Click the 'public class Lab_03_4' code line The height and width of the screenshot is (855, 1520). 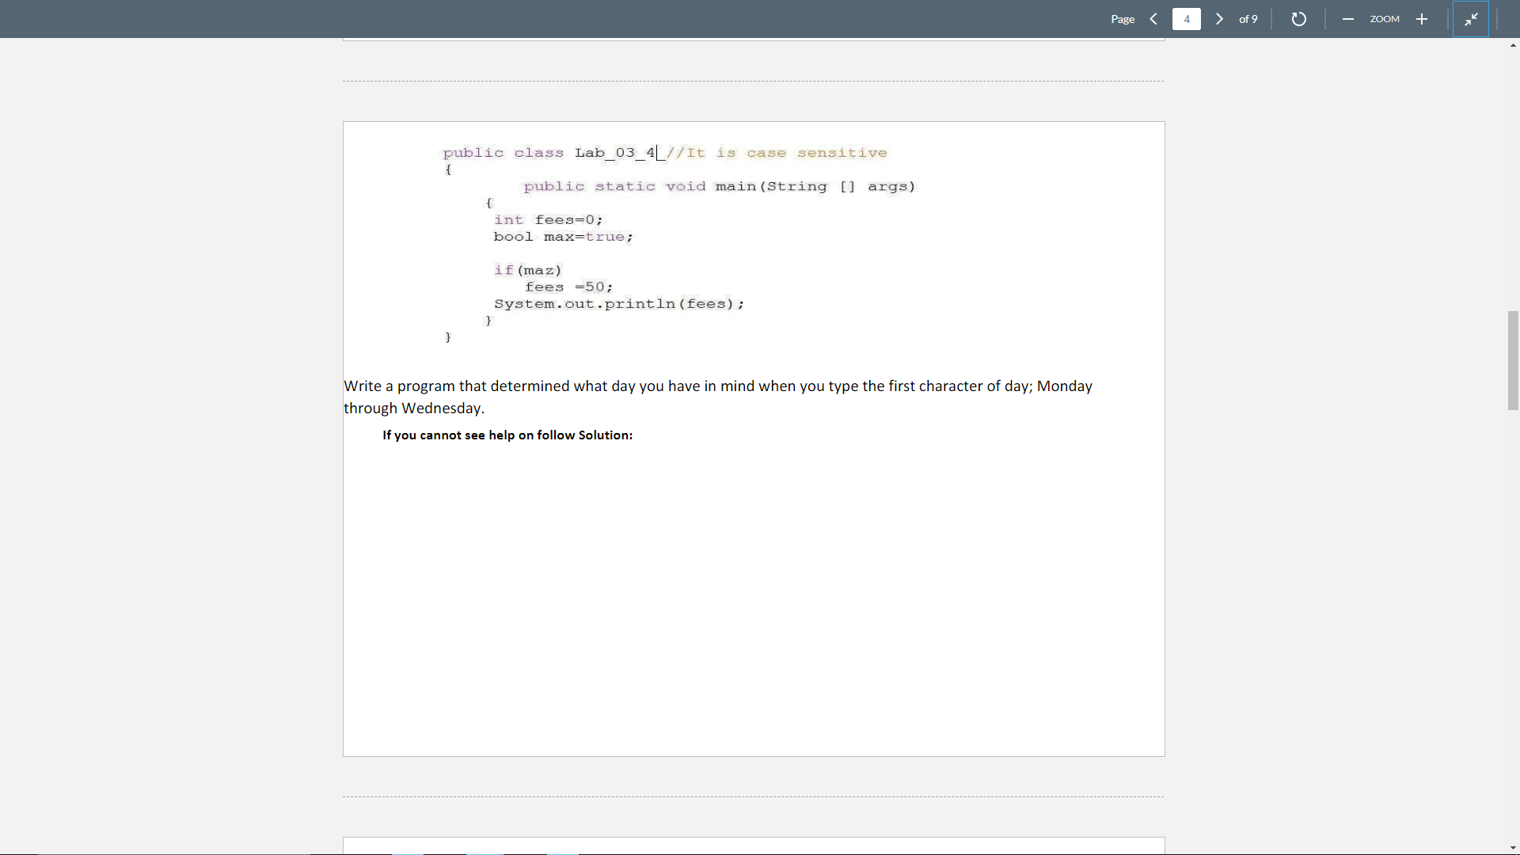click(x=549, y=153)
